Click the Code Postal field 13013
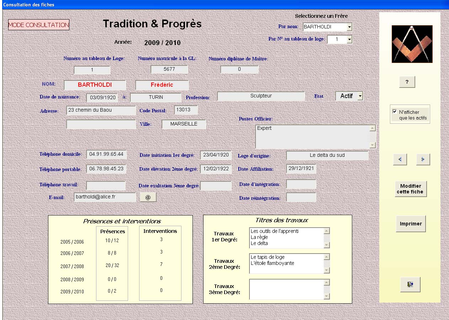 [186, 110]
